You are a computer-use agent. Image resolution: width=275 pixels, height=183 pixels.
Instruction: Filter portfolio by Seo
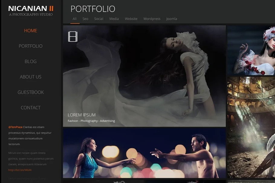coord(85,19)
